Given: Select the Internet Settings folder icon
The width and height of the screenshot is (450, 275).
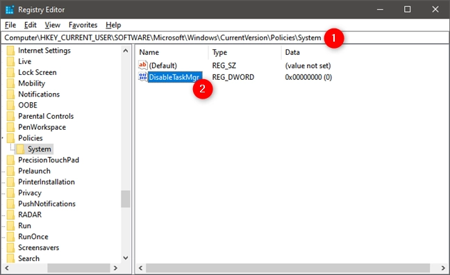Looking at the screenshot, I should click(10, 51).
